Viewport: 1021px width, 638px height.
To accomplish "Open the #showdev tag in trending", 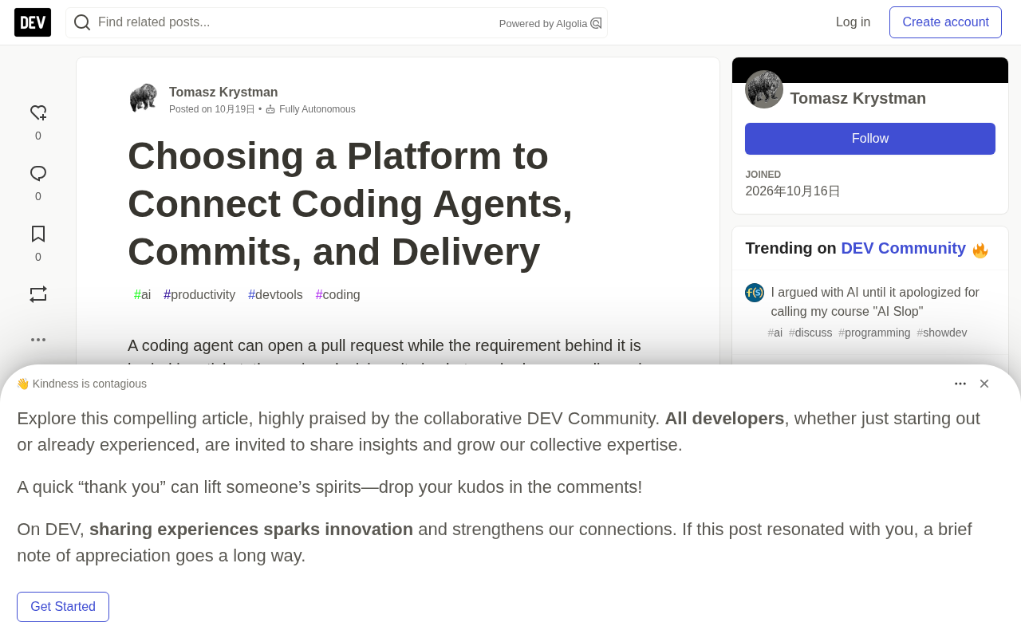I will pos(942,333).
